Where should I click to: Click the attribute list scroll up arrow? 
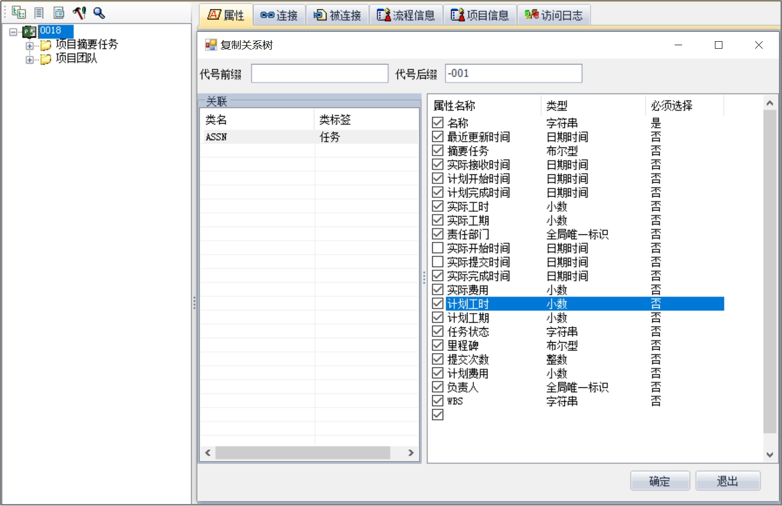(x=770, y=103)
